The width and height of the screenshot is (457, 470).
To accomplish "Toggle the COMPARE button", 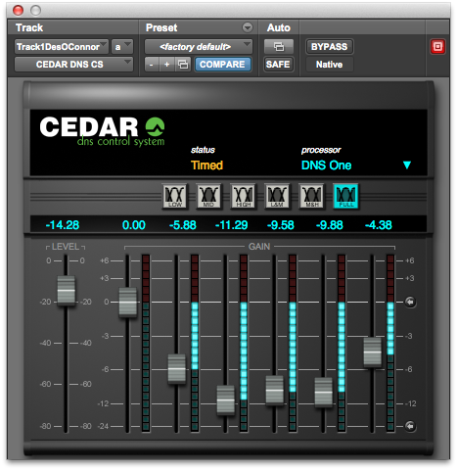I will click(x=222, y=65).
